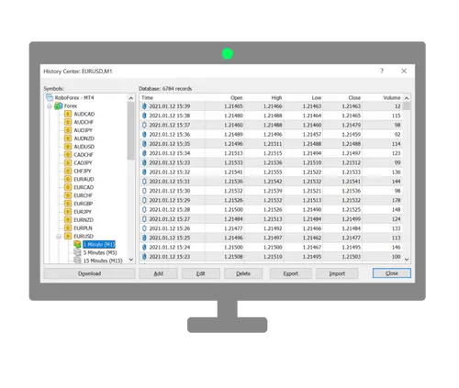Image resolution: width=459 pixels, height=388 pixels.
Task: Click the records table scrollbar thumb
Action: (407, 106)
